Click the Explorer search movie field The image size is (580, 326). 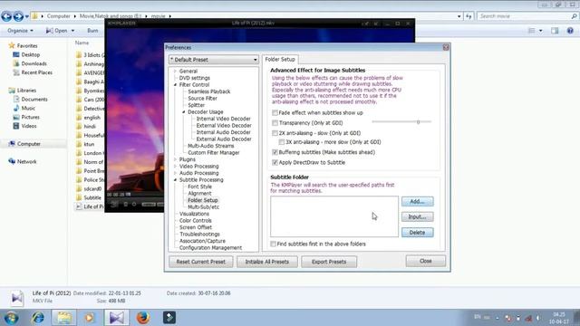527,16
